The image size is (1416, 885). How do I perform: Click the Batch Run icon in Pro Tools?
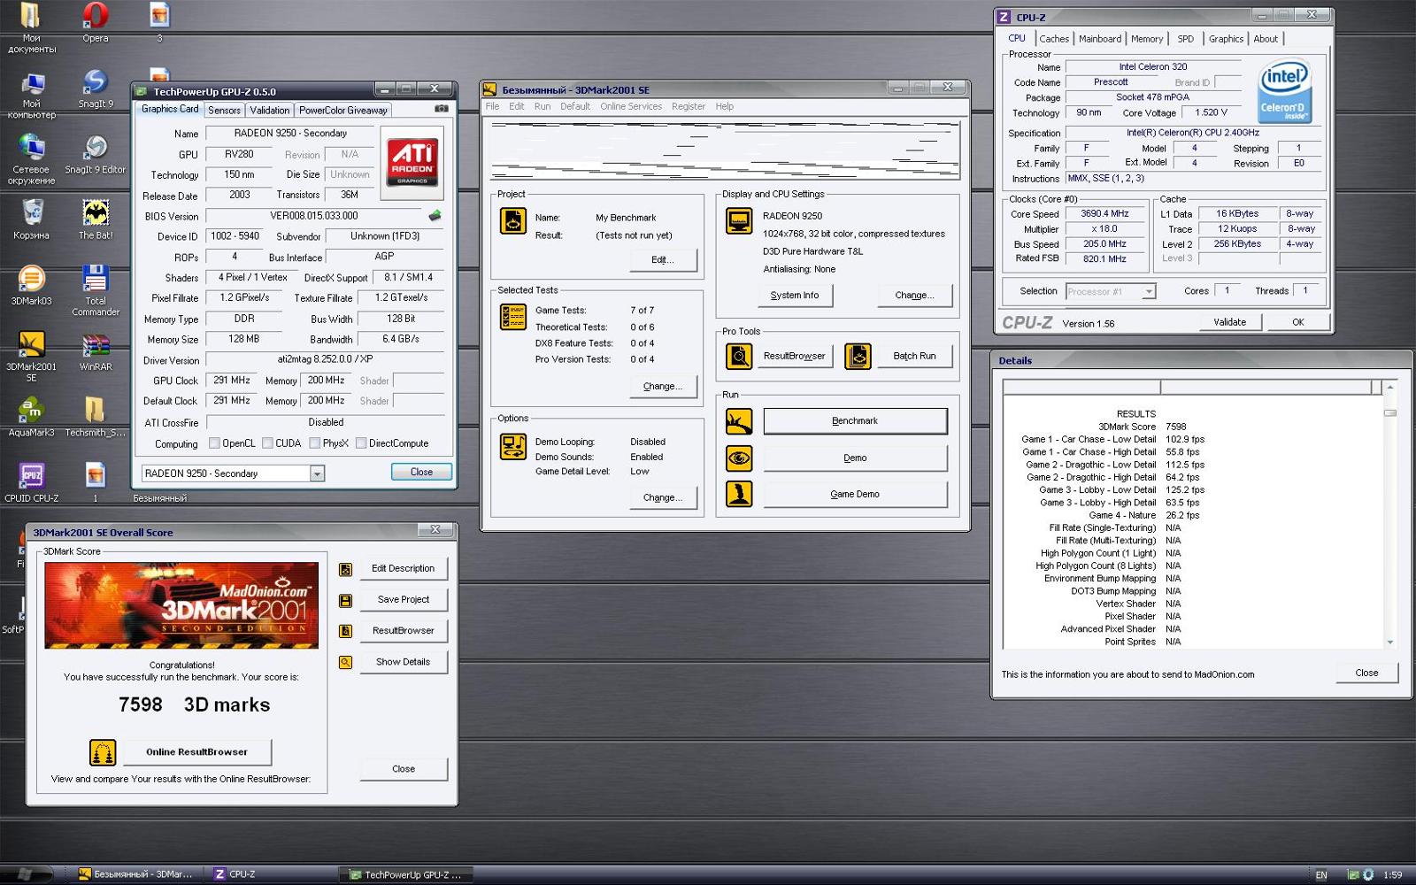858,356
